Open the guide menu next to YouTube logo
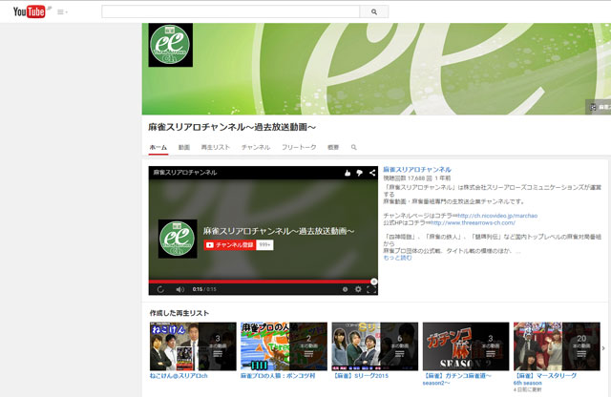This screenshot has width=611, height=397. click(62, 12)
